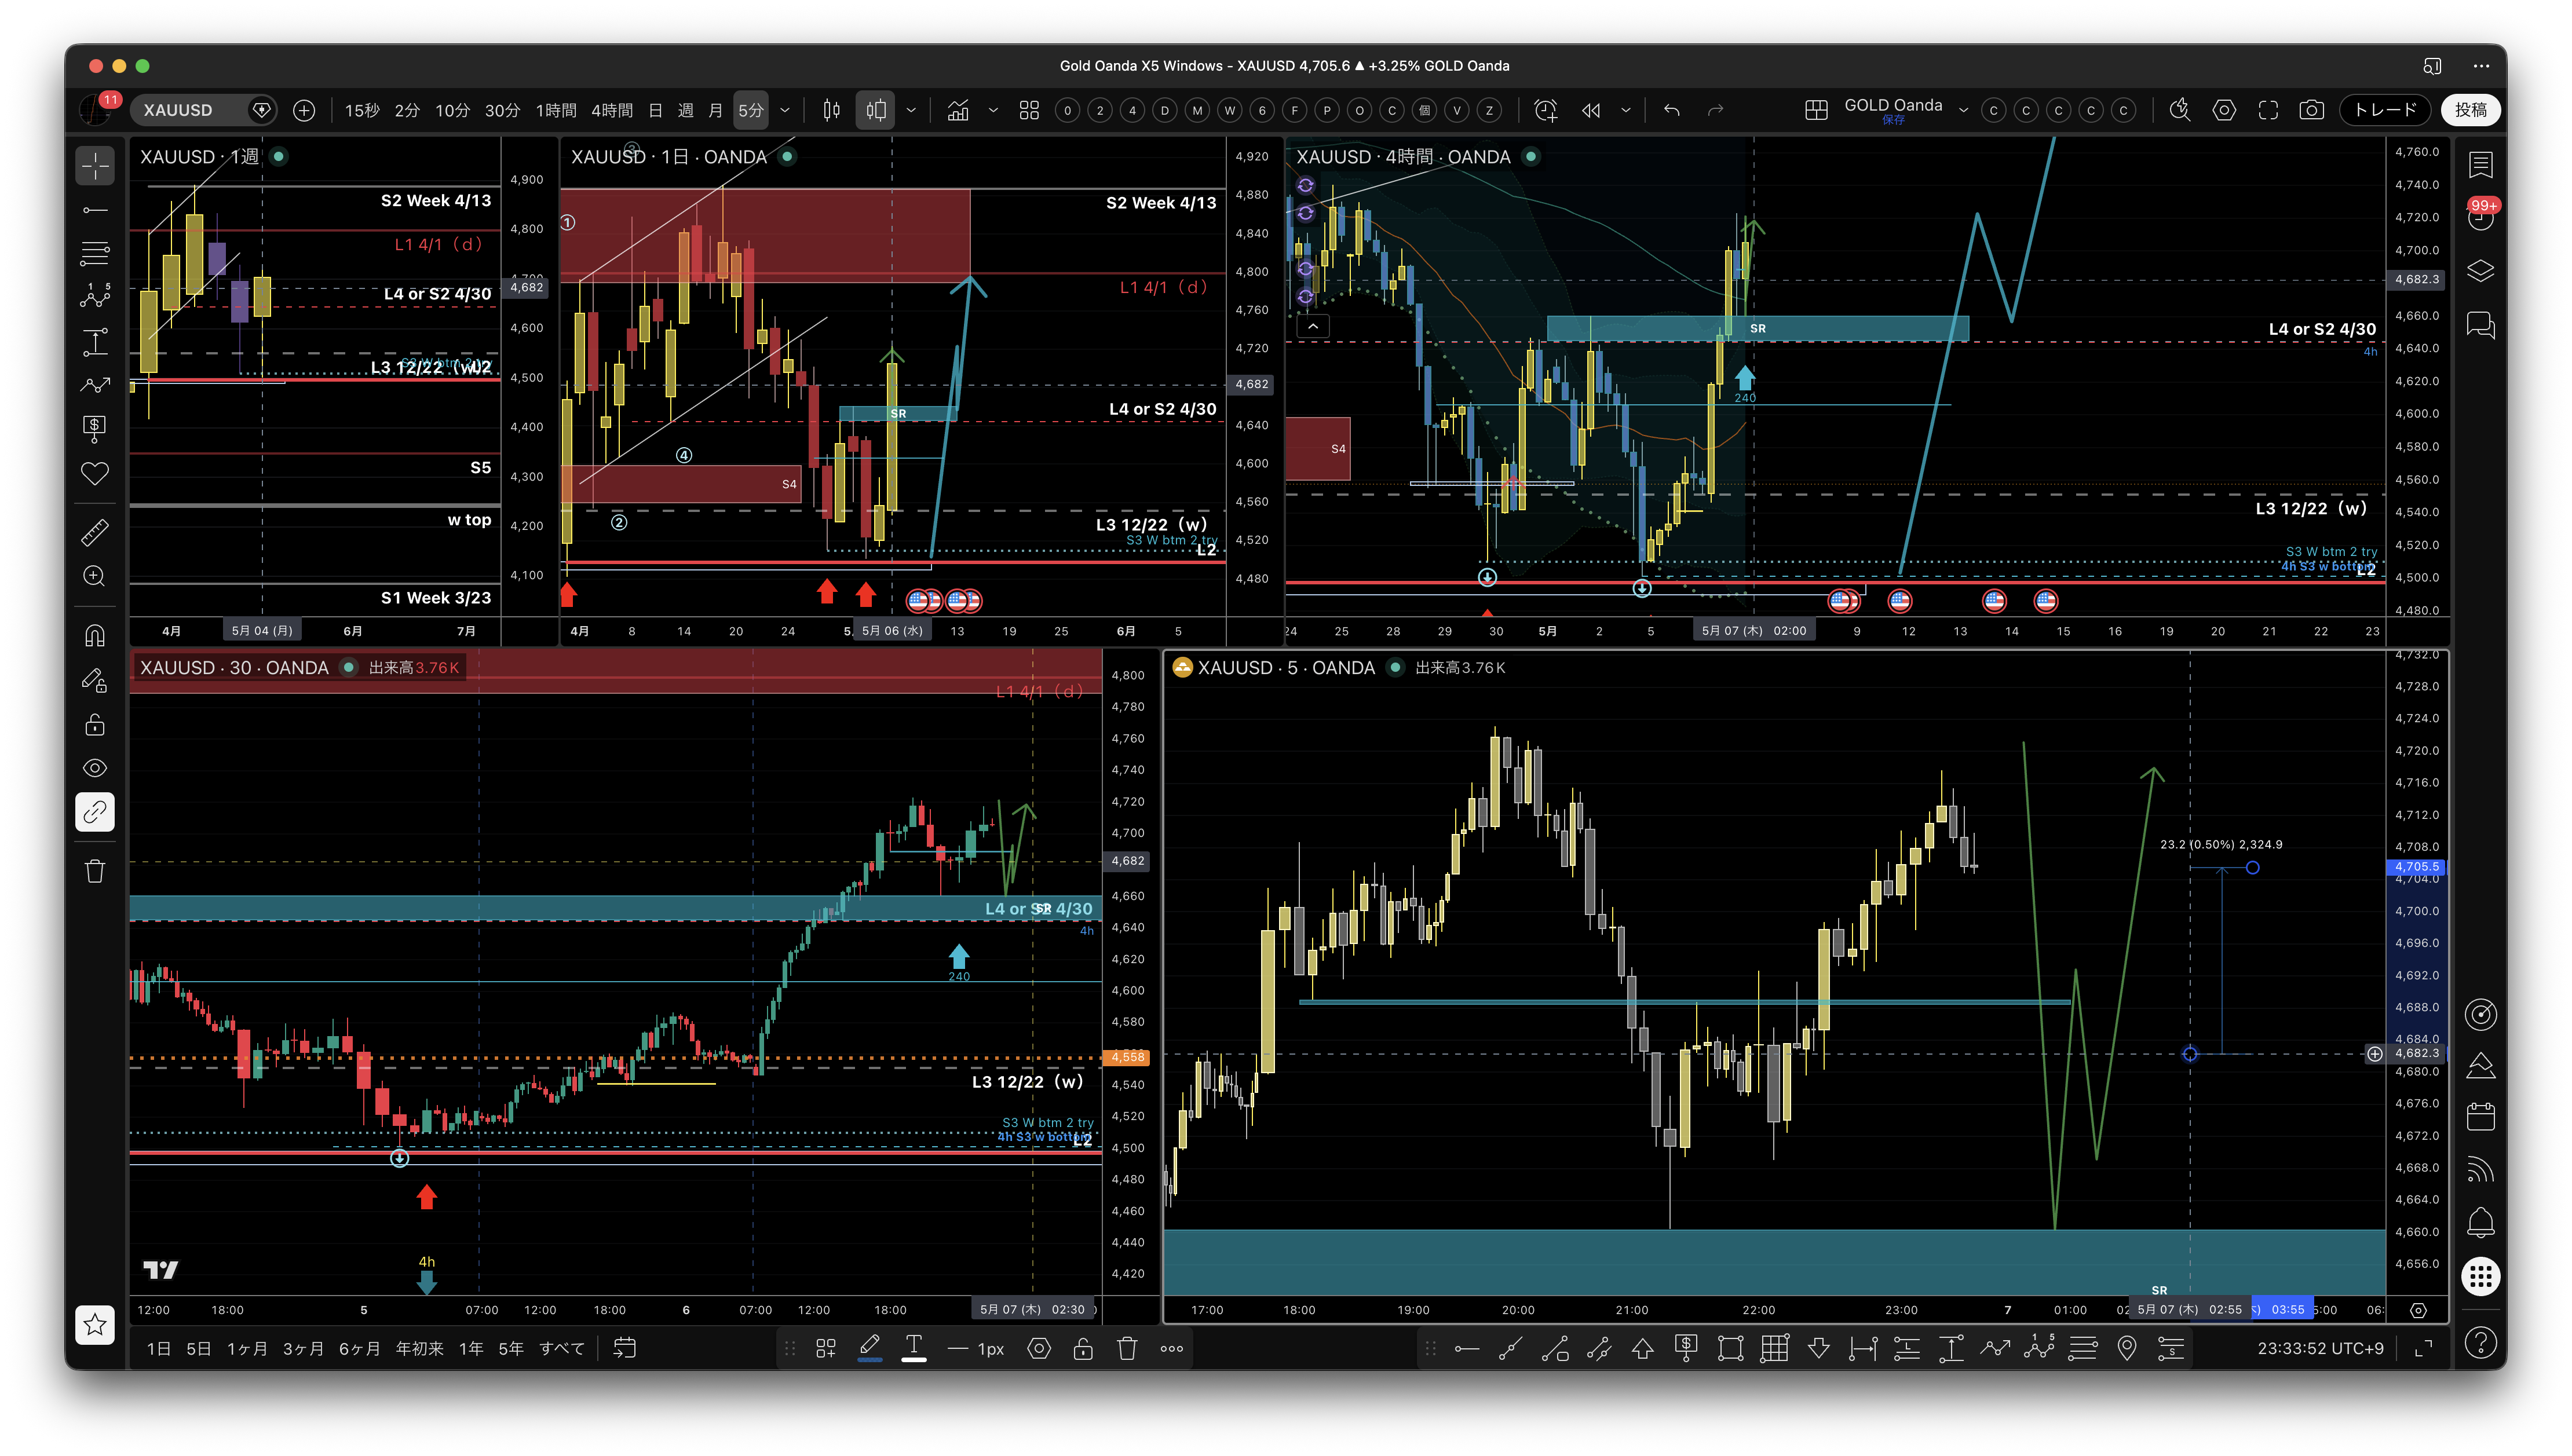Expand the timeframe interval dropdown arrow
The image size is (2572, 1456).
(785, 110)
